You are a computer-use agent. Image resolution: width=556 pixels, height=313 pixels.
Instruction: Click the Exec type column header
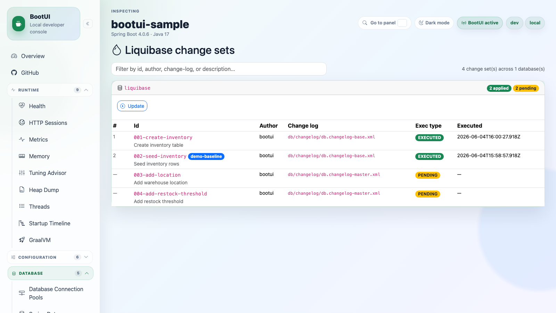click(428, 126)
